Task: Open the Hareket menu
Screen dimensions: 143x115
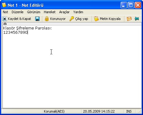Action: (50, 12)
